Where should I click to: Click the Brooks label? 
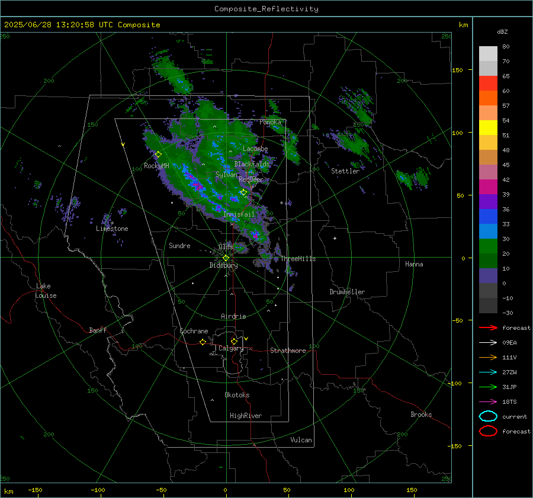pyautogui.click(x=421, y=415)
